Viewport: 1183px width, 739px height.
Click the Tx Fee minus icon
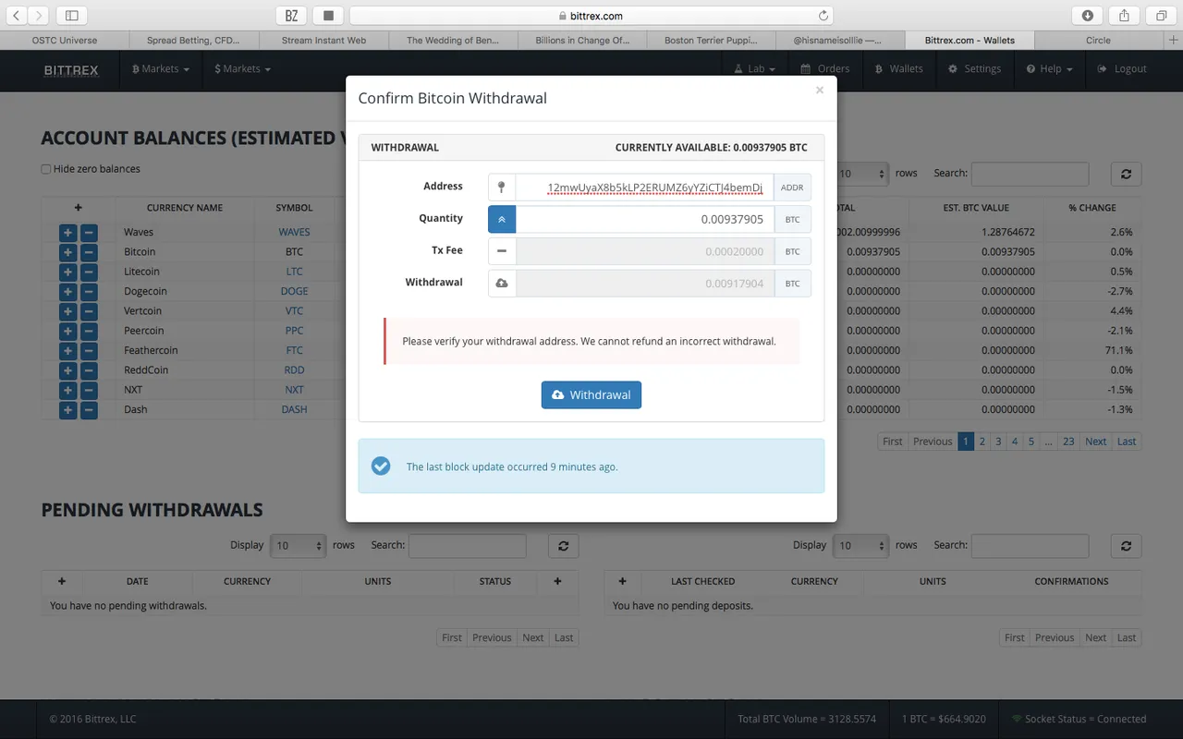pyautogui.click(x=502, y=251)
